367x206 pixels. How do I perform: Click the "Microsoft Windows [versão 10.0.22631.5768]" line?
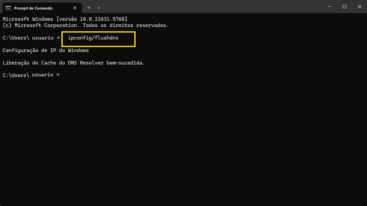(x=65, y=19)
